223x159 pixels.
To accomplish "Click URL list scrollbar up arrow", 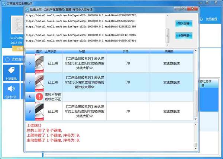I will 168,16.
